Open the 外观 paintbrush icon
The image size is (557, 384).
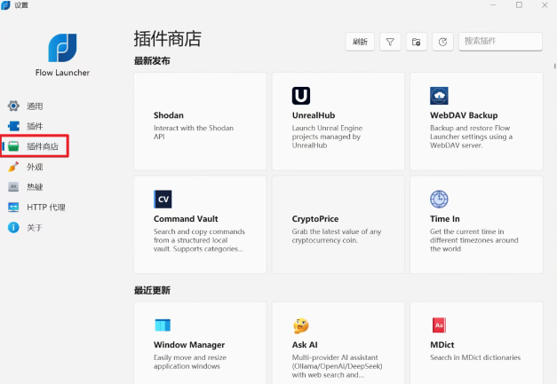tap(13, 167)
